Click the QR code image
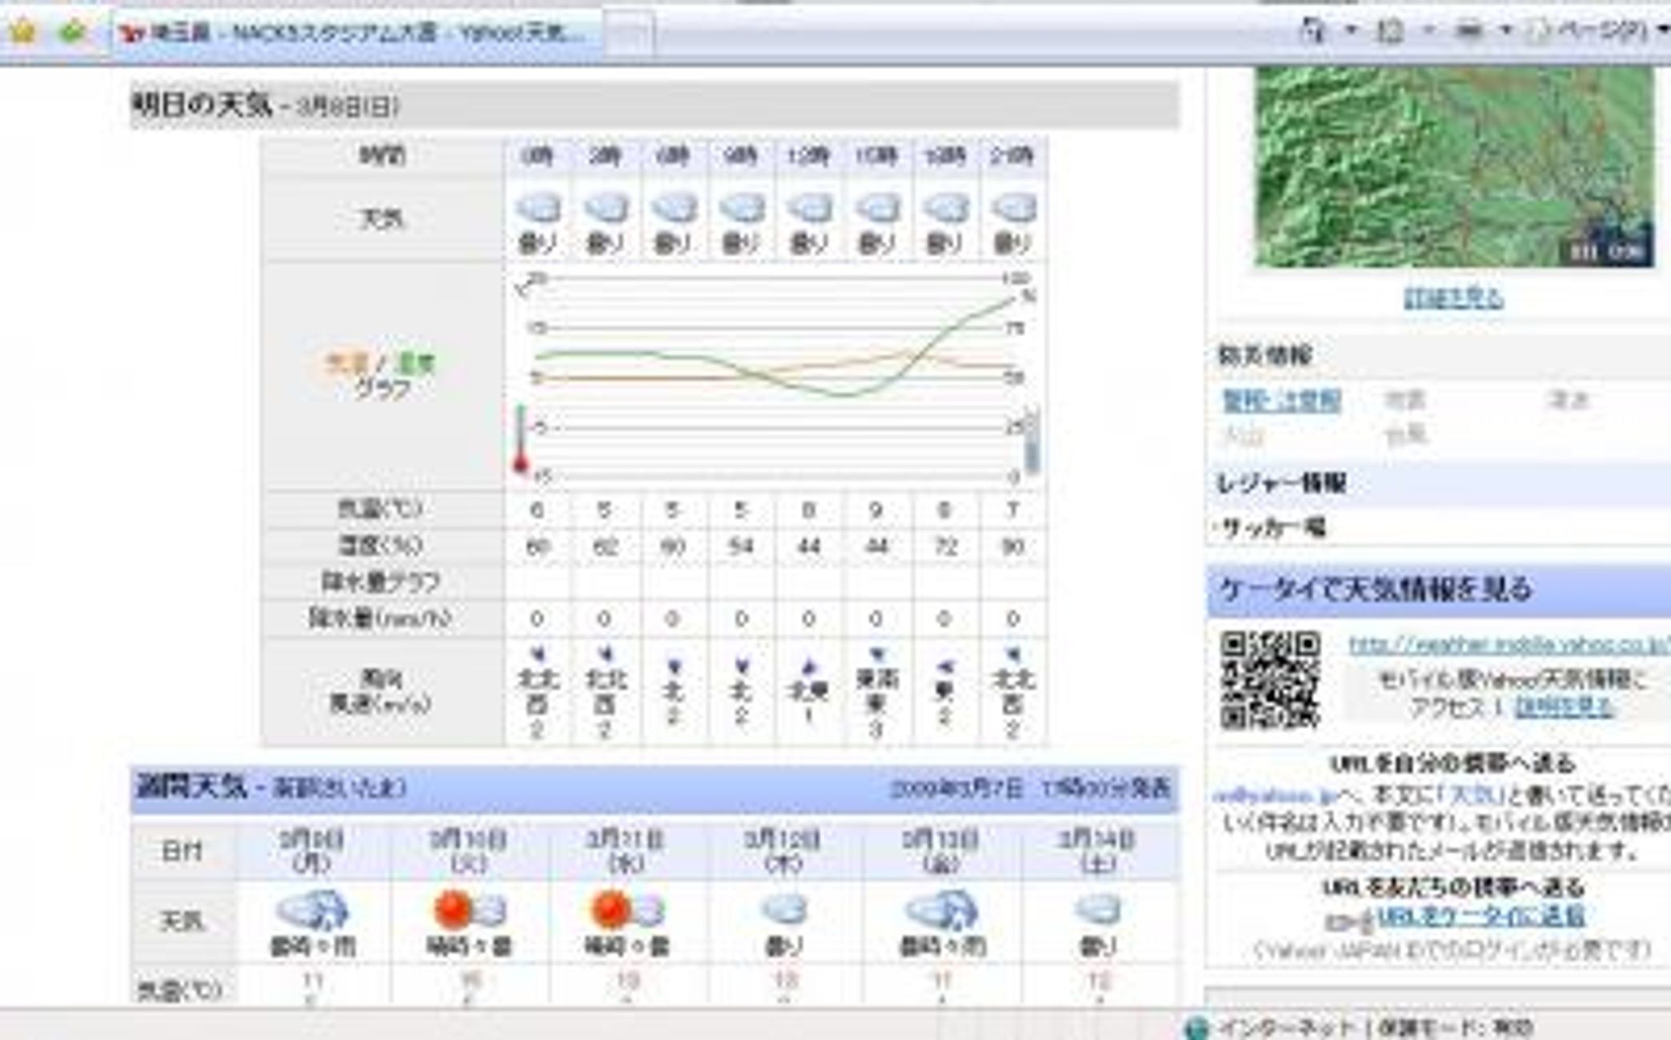This screenshot has width=1671, height=1040. pos(1270,680)
